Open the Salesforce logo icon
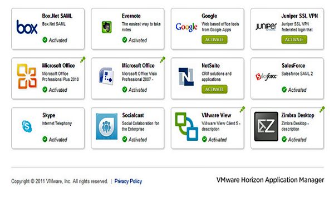 266,77
